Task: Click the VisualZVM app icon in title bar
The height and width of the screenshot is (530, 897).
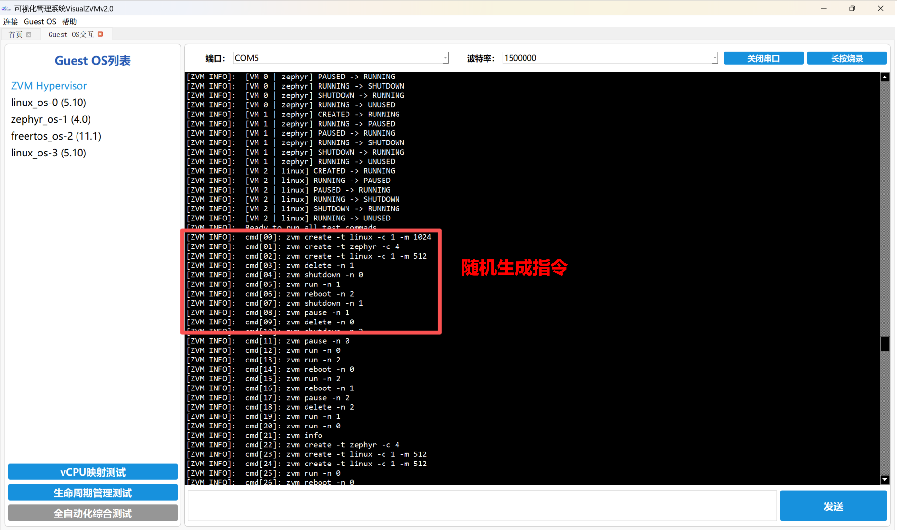Action: click(6, 8)
